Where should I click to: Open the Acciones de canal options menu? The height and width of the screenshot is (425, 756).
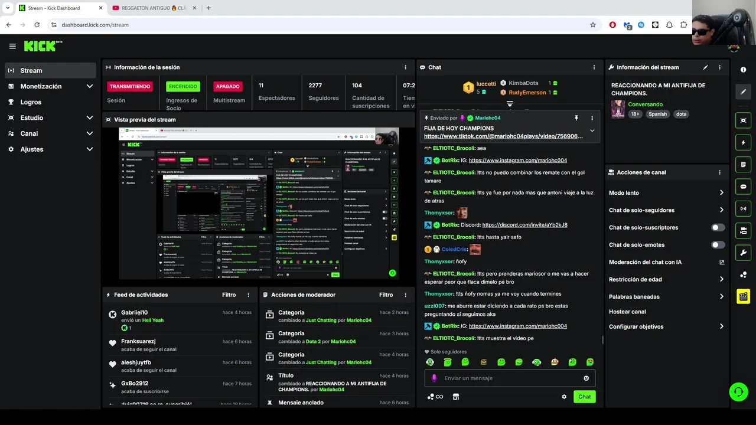tap(719, 172)
